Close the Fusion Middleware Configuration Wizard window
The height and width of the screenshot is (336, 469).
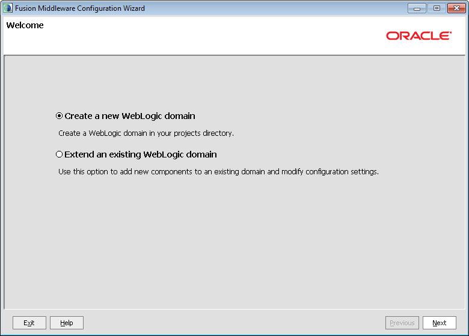[x=456, y=8]
